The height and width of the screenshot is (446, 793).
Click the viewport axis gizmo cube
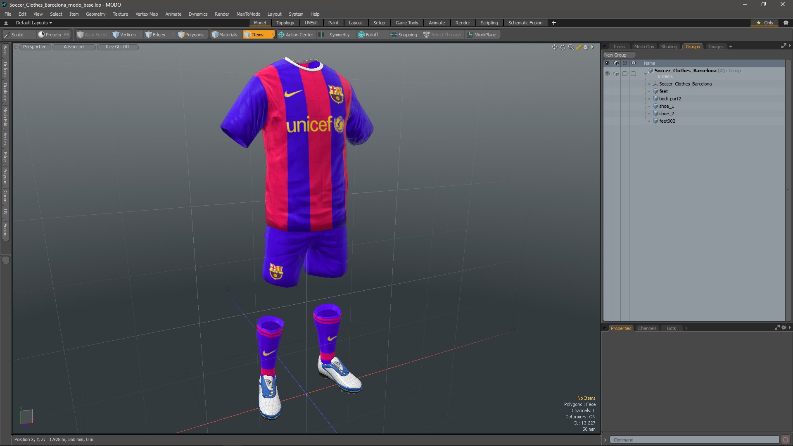tap(26, 417)
